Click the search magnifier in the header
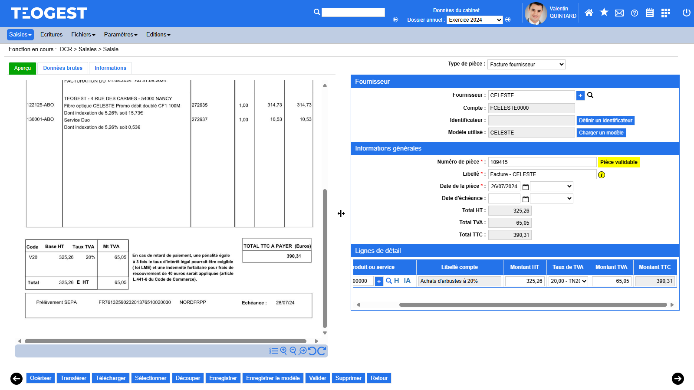The image size is (694, 390). [x=317, y=12]
